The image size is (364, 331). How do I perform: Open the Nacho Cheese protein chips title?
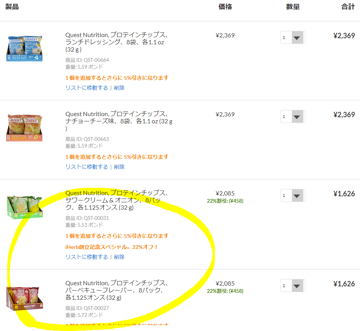[119, 121]
